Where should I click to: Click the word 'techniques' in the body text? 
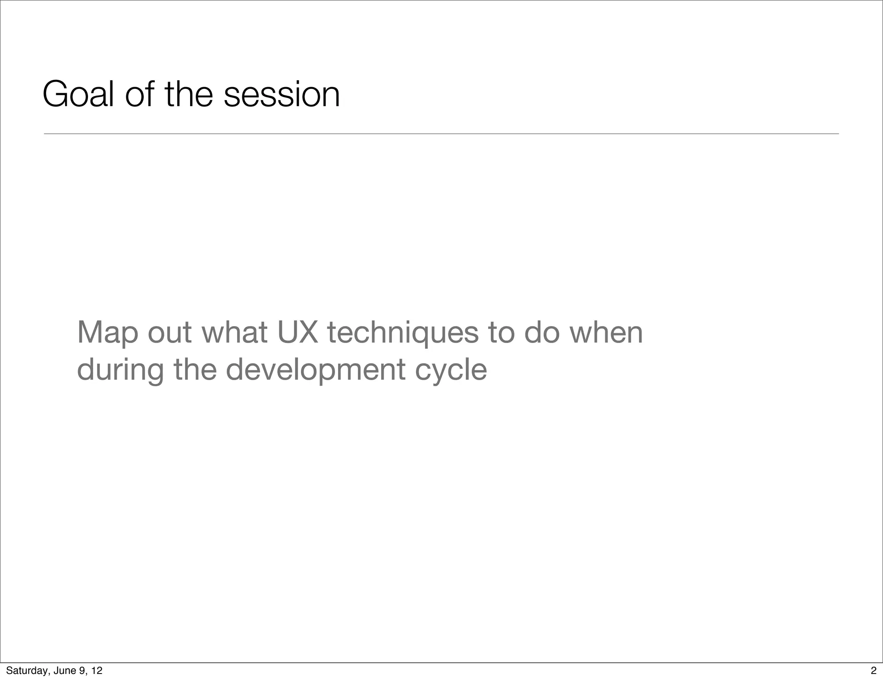point(403,333)
